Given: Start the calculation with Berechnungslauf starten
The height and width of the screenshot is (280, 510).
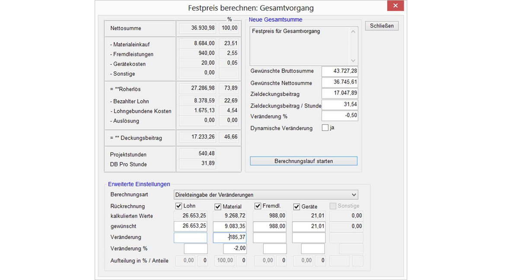Looking at the screenshot, I should [303, 161].
